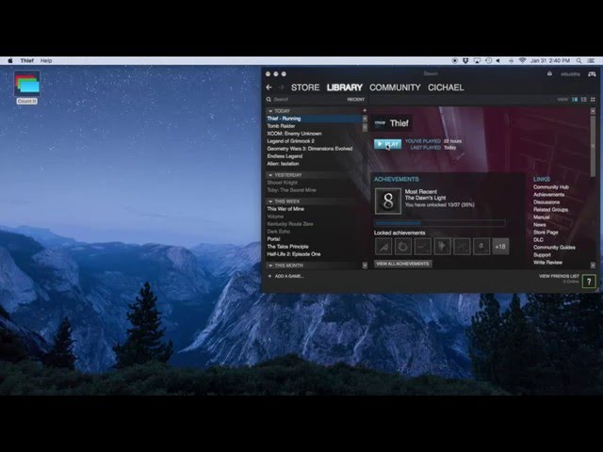The width and height of the screenshot is (603, 452).
Task: Open the RECENT filter dropdown
Action: pyautogui.click(x=356, y=100)
